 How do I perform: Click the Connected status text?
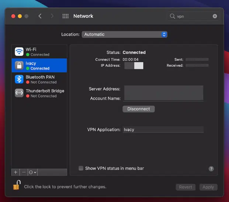tap(134, 52)
